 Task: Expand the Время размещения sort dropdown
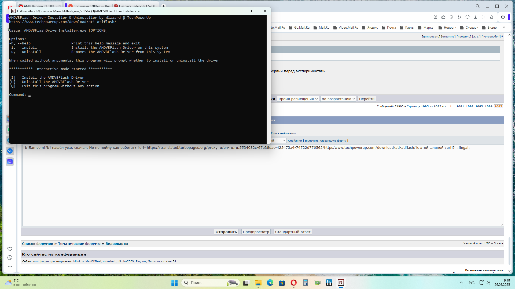(298, 99)
